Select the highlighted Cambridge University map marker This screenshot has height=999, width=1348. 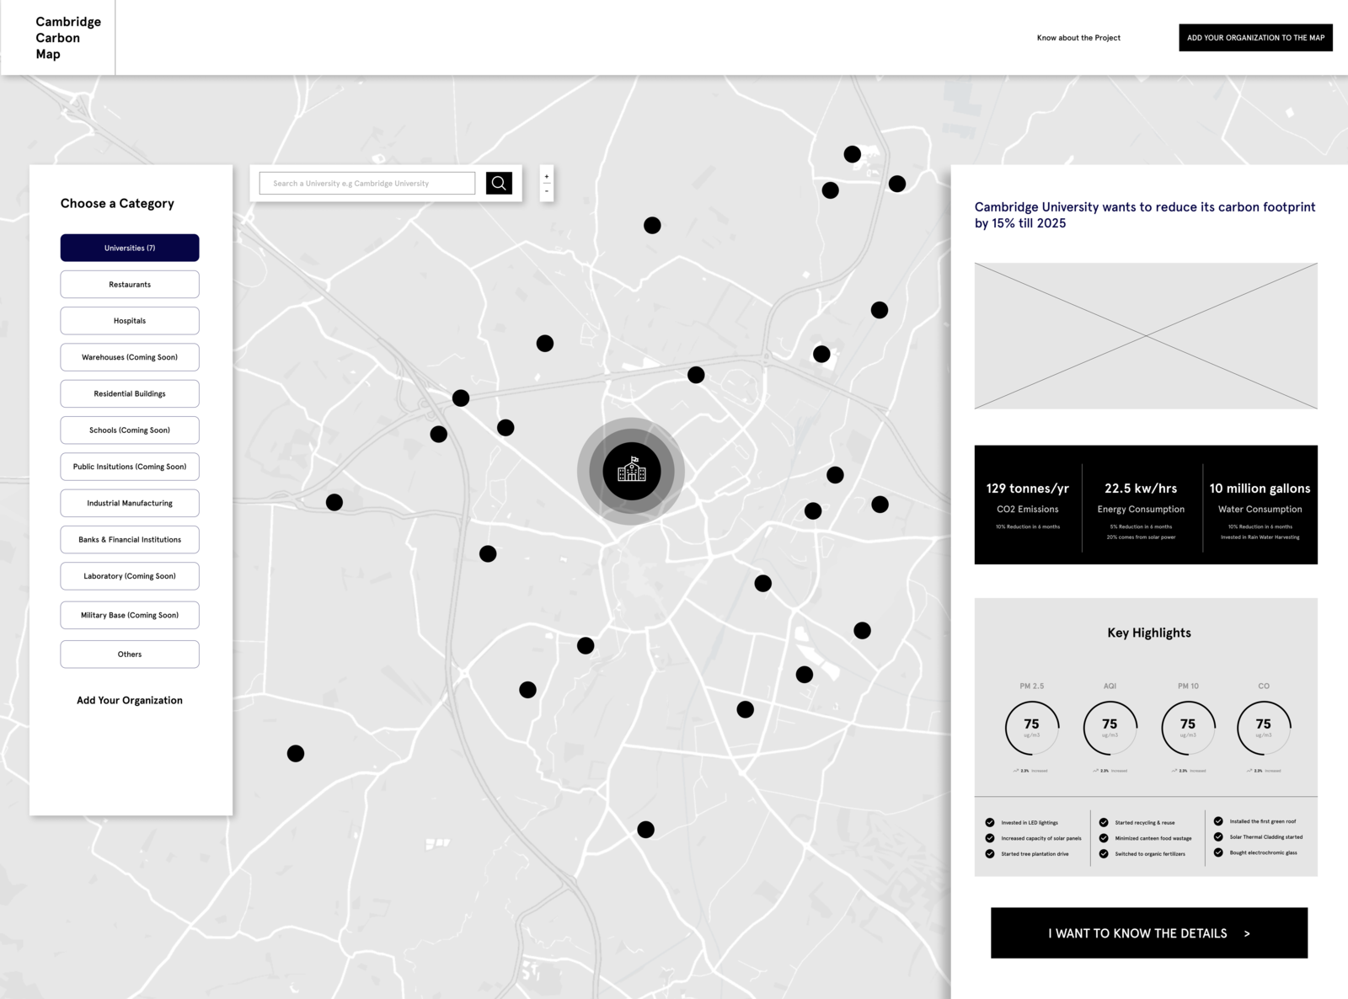(x=633, y=473)
